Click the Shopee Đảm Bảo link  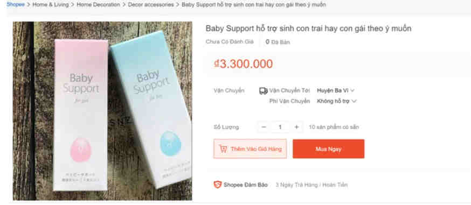(245, 185)
